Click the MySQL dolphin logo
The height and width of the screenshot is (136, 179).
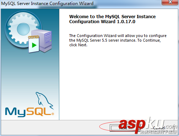29,105
